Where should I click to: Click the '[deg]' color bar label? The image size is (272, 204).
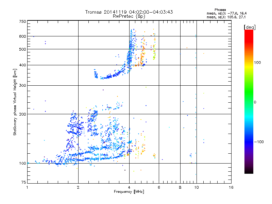(x=250, y=27)
